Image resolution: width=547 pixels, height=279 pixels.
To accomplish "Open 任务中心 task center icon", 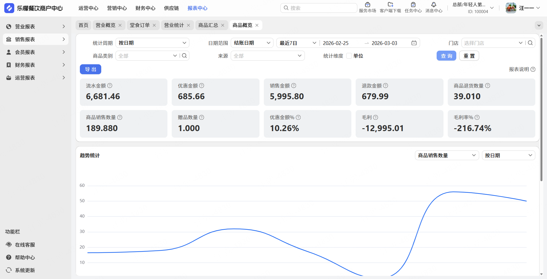I will 413,5.
